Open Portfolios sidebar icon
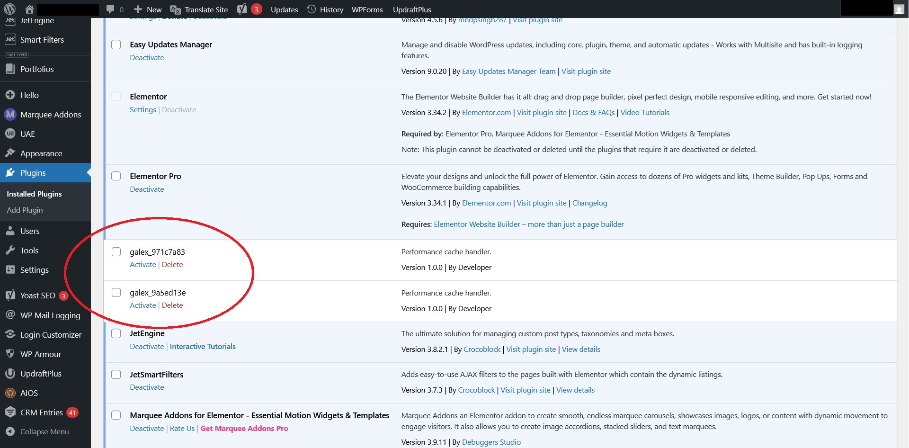909x448 pixels. tap(10, 69)
